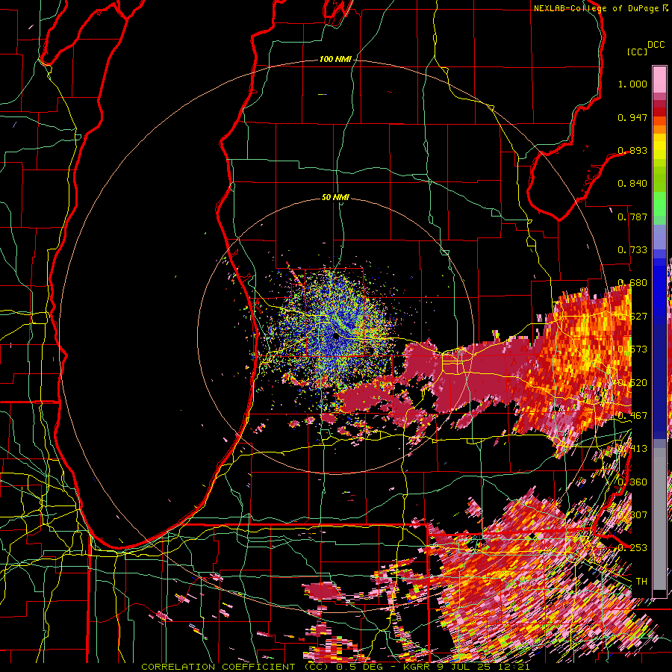Click the 0.413 legend value
The width and height of the screenshot is (672, 672).
tap(632, 449)
